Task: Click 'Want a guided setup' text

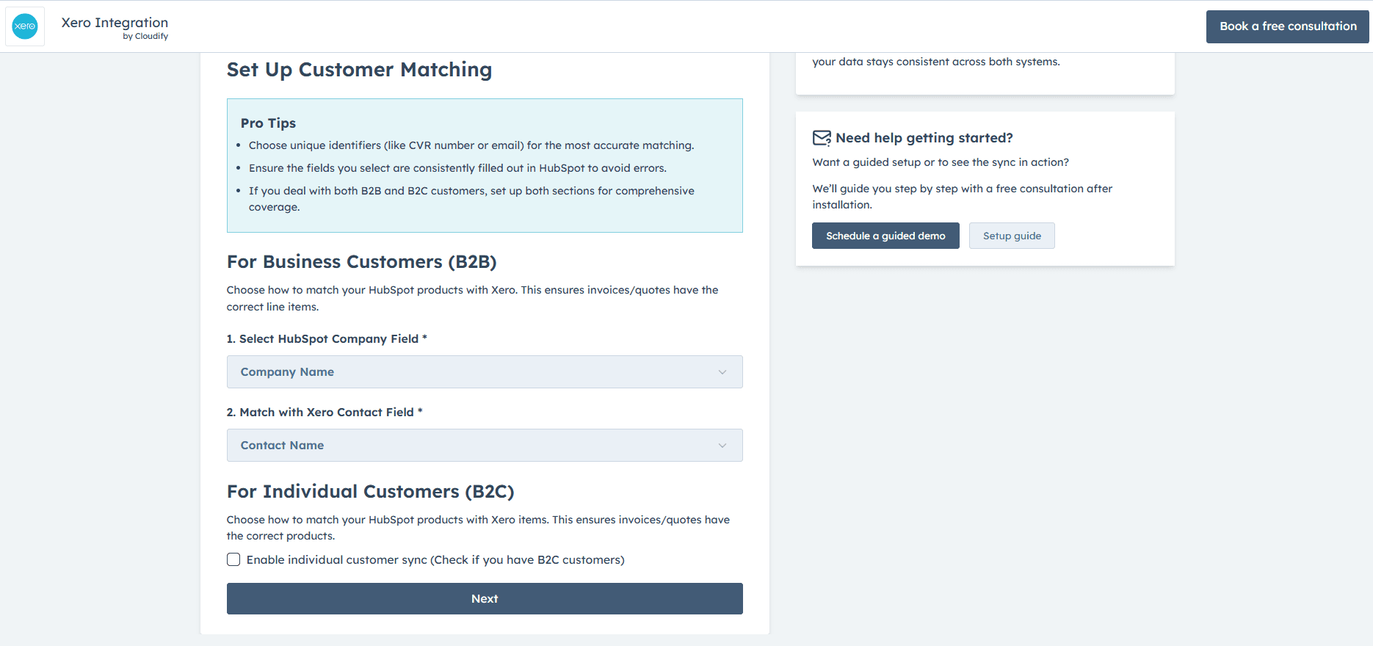Action: pos(941,162)
